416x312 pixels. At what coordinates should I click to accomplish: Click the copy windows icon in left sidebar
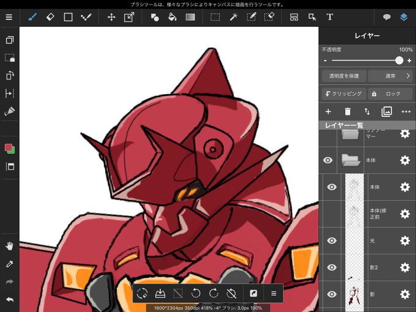click(x=10, y=40)
